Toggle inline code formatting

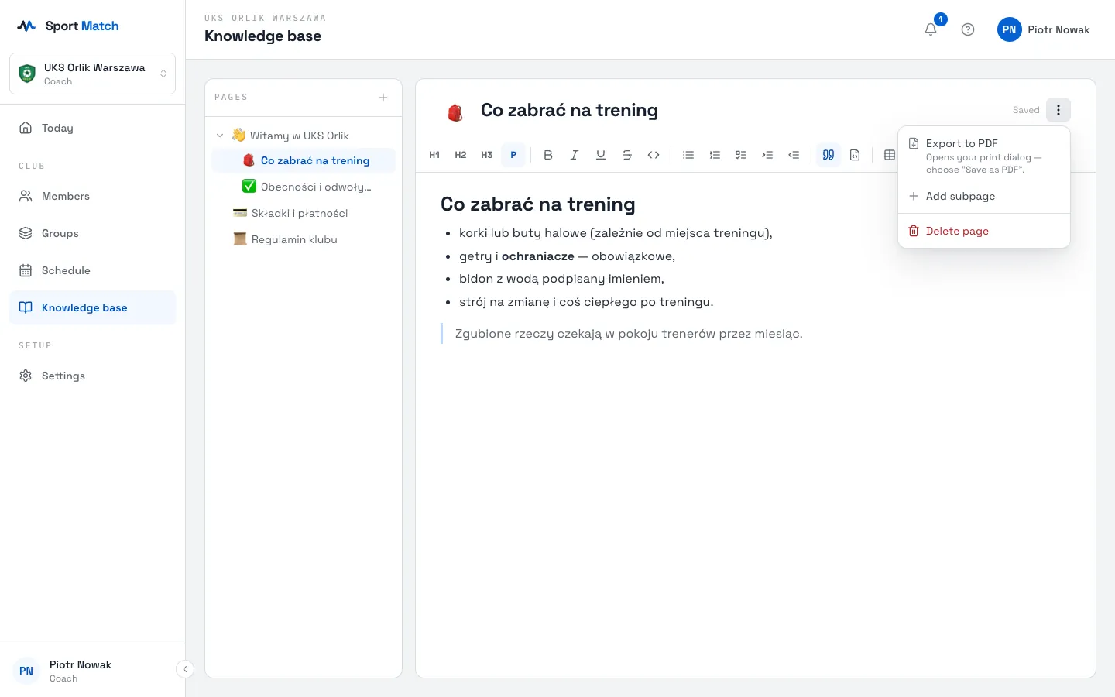(x=654, y=155)
